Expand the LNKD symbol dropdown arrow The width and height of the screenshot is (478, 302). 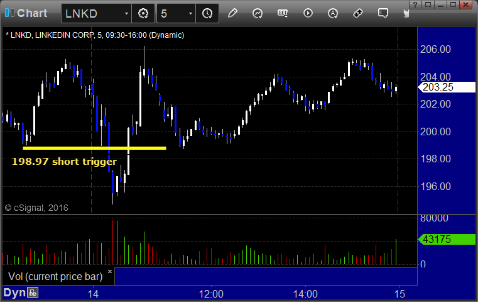click(126, 13)
